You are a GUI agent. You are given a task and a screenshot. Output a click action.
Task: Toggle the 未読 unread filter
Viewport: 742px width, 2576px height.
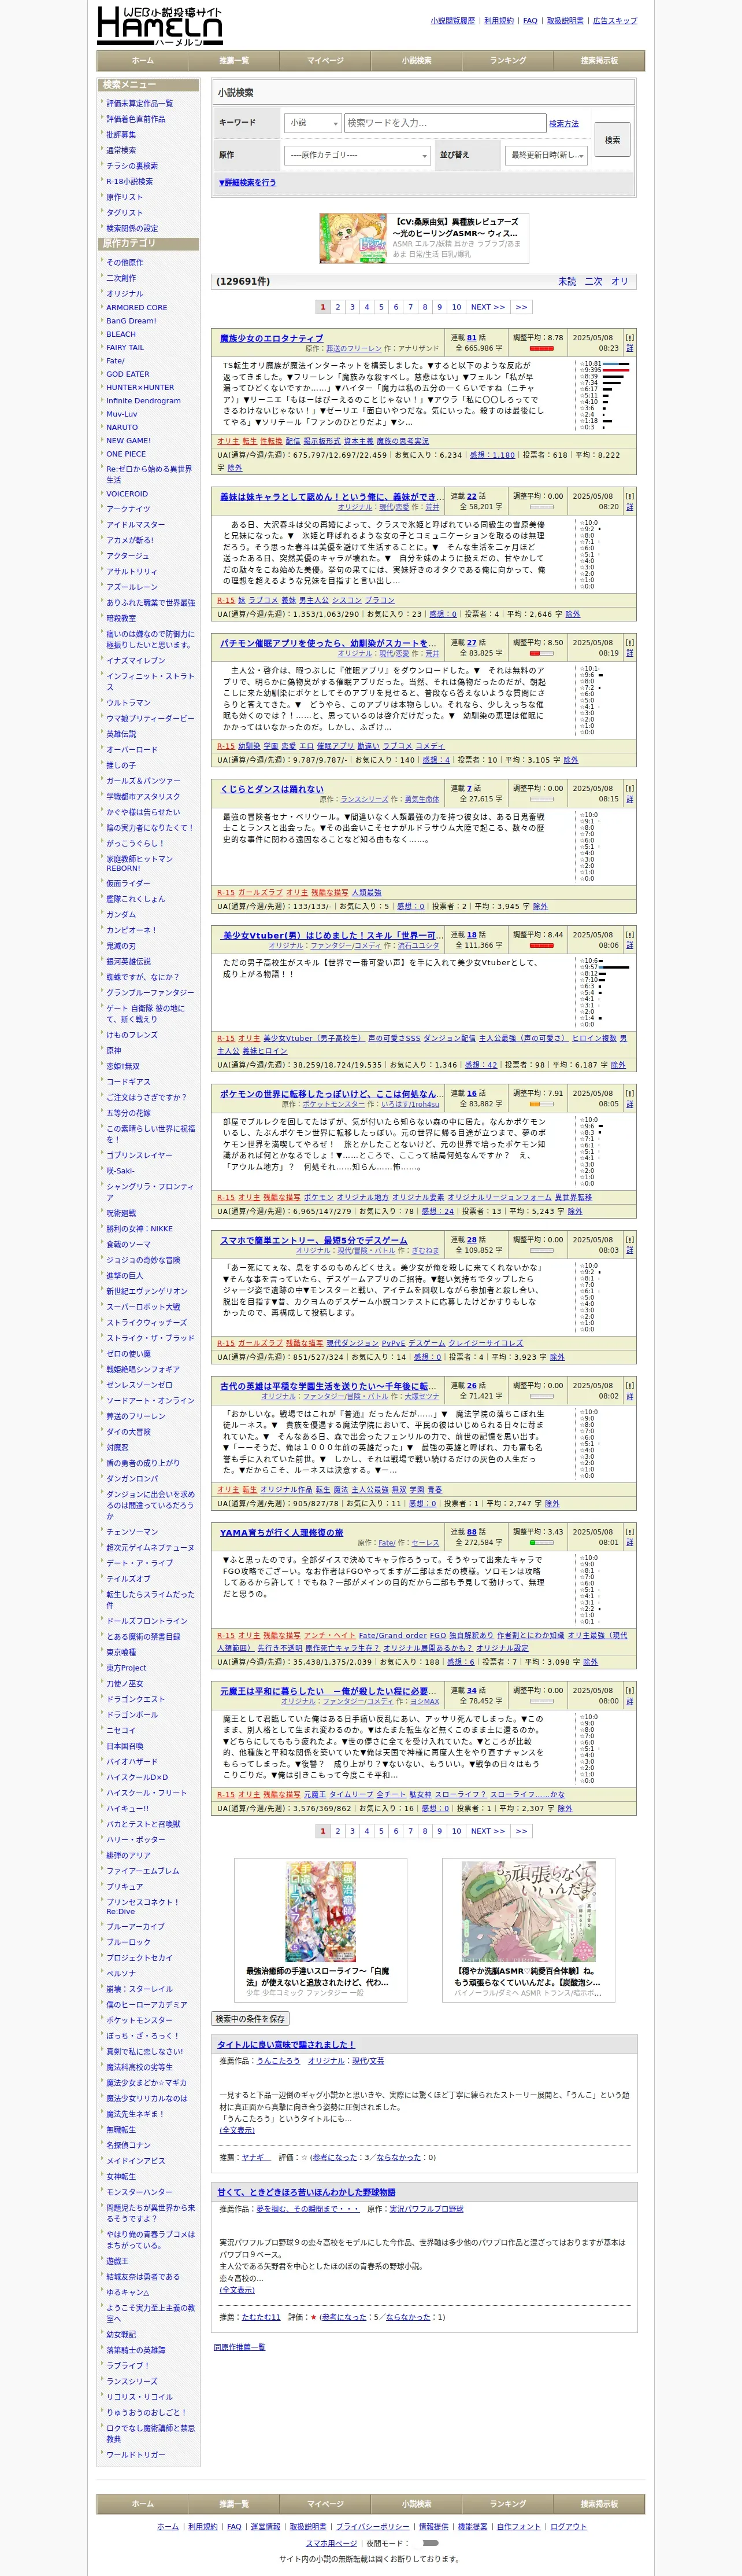[x=566, y=281]
